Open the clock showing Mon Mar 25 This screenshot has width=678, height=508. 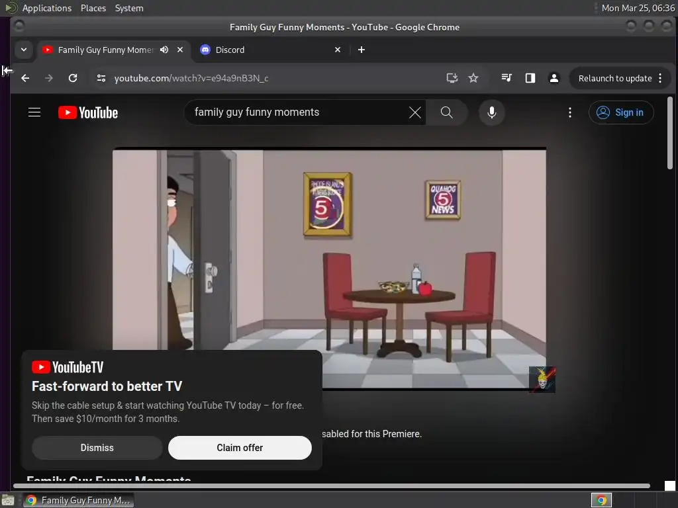pyautogui.click(x=638, y=8)
